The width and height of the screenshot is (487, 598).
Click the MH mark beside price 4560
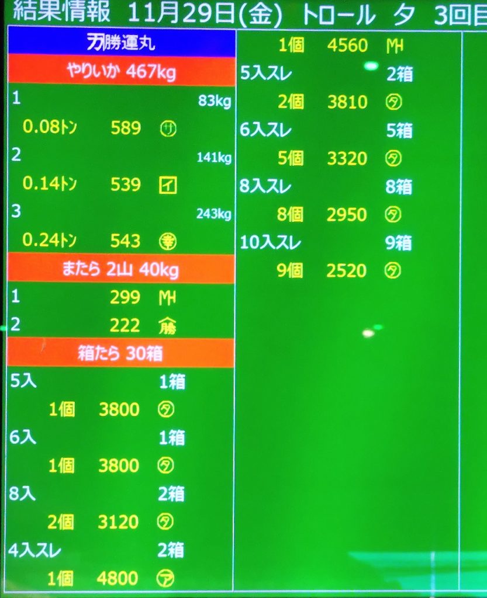(x=396, y=46)
